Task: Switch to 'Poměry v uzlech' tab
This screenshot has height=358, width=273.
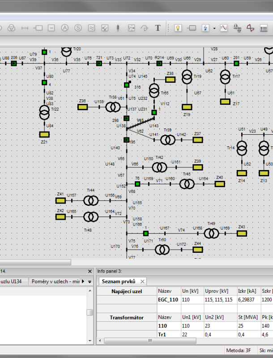Action: pyautogui.click(x=55, y=281)
